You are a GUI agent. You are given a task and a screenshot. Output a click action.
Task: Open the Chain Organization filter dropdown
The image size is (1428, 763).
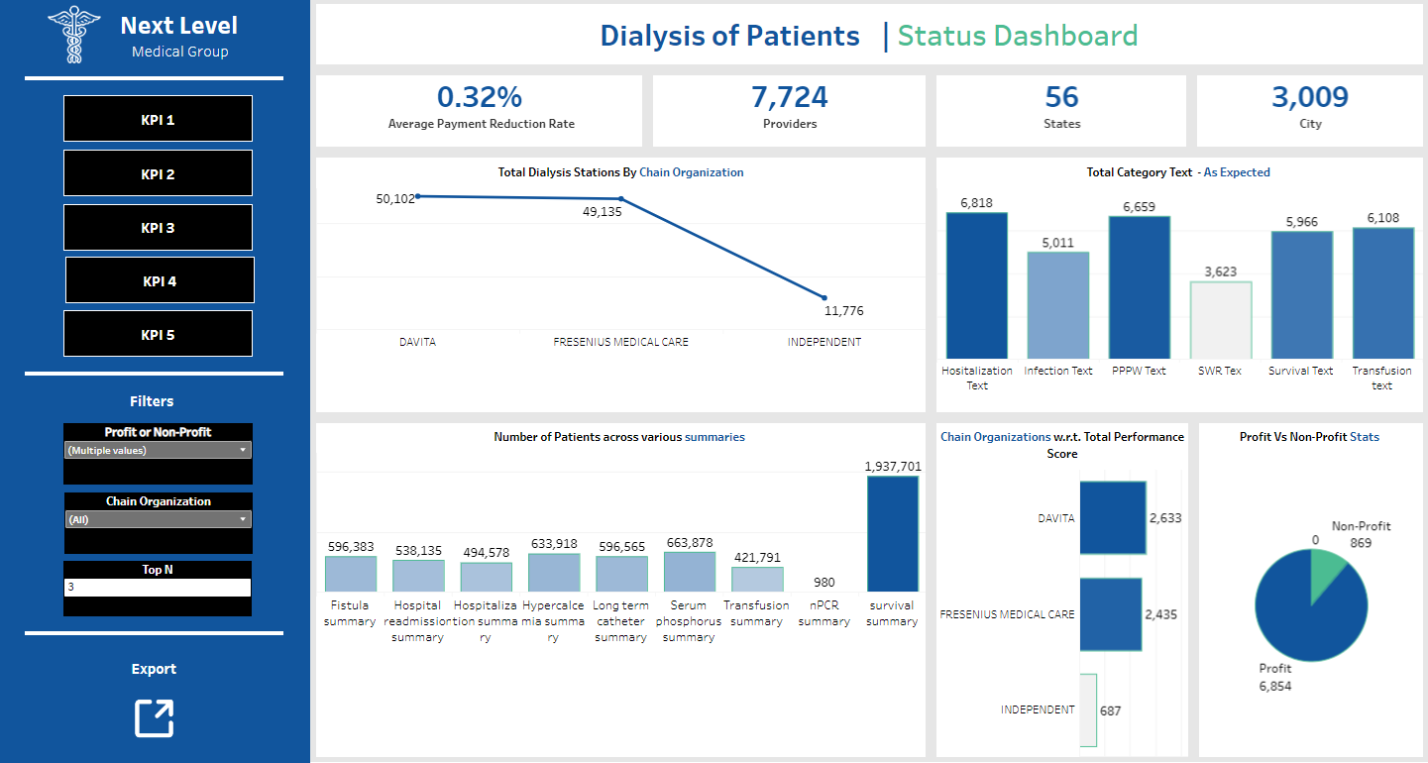158,519
